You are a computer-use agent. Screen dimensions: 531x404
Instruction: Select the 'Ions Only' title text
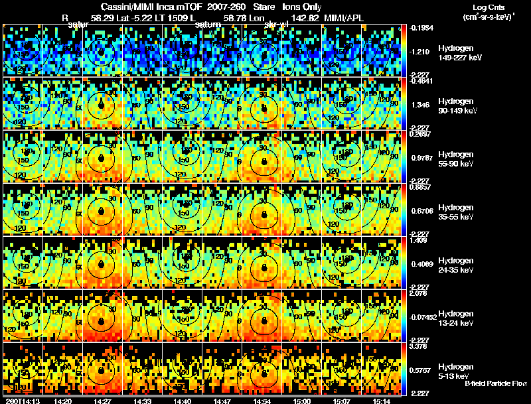click(302, 7)
